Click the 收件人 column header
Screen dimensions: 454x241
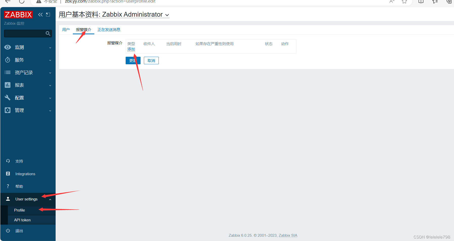[x=149, y=44]
